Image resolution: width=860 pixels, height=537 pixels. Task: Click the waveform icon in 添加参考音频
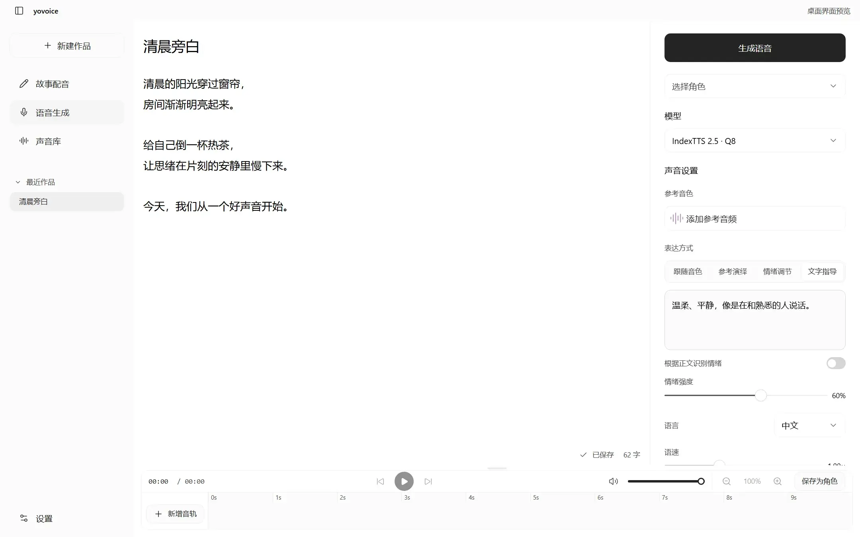pos(676,218)
